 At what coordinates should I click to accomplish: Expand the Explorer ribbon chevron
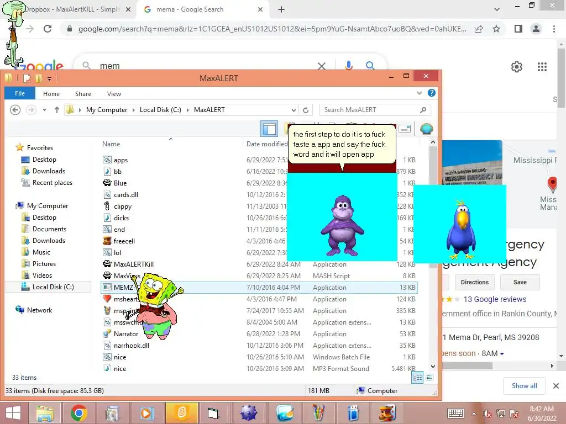pos(420,93)
